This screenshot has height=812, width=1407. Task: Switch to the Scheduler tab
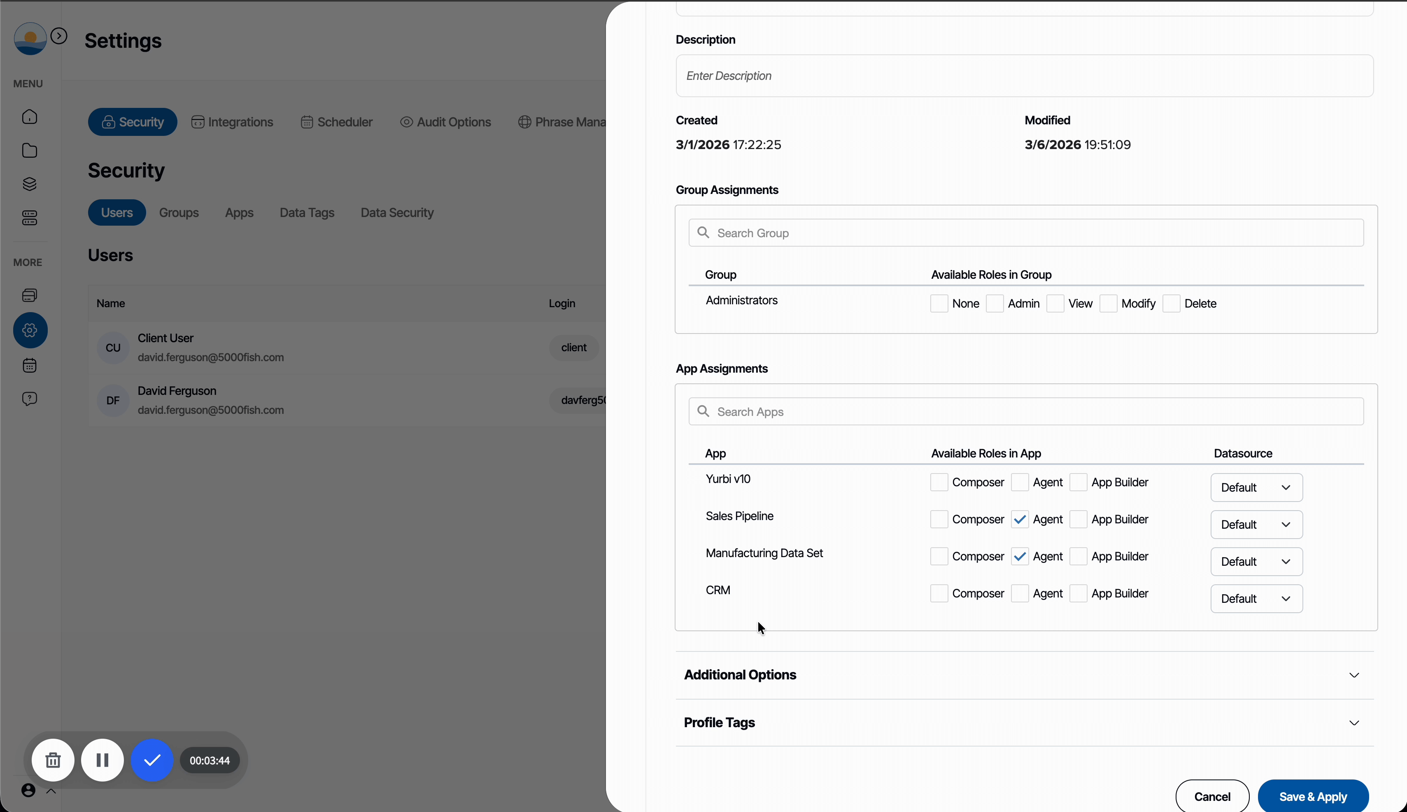click(x=337, y=121)
